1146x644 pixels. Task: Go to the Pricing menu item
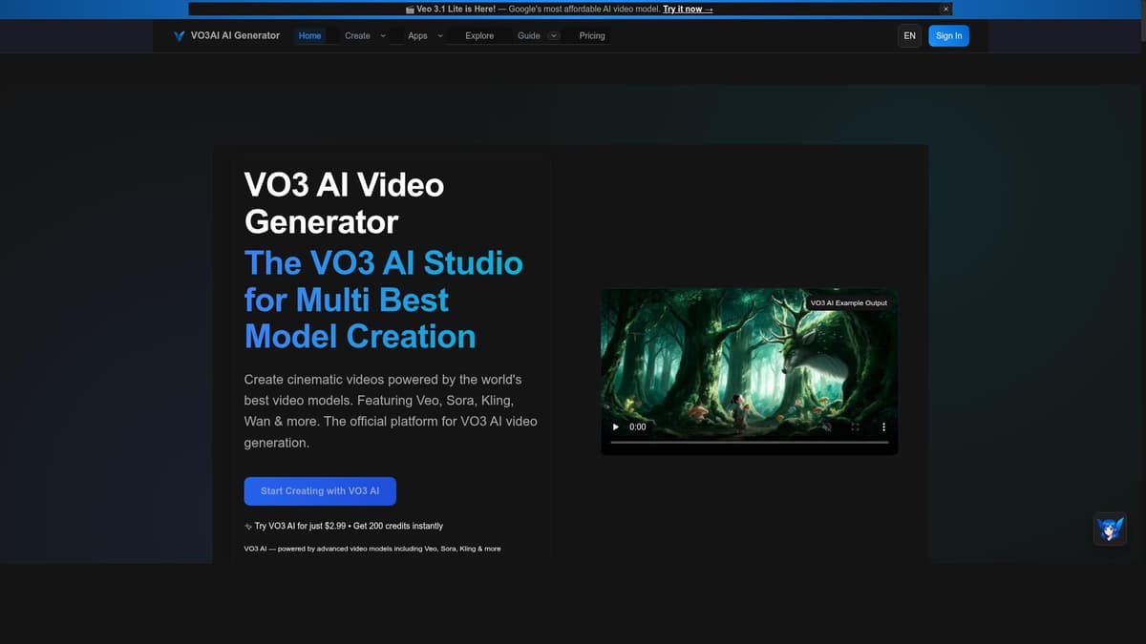(592, 35)
